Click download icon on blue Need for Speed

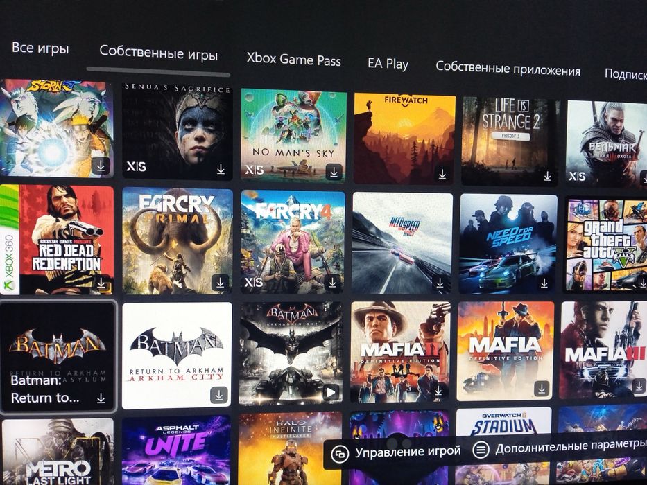[544, 283]
